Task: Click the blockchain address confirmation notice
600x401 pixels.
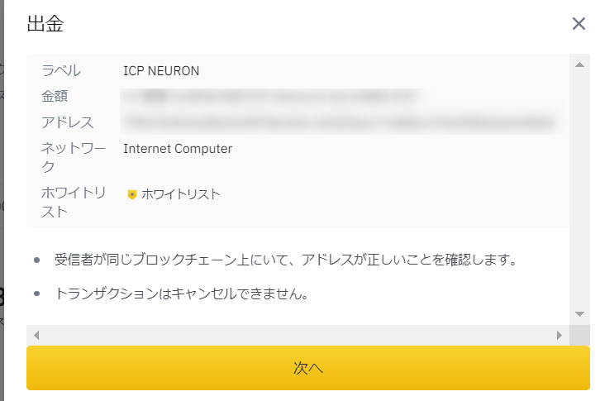Action: [286, 260]
